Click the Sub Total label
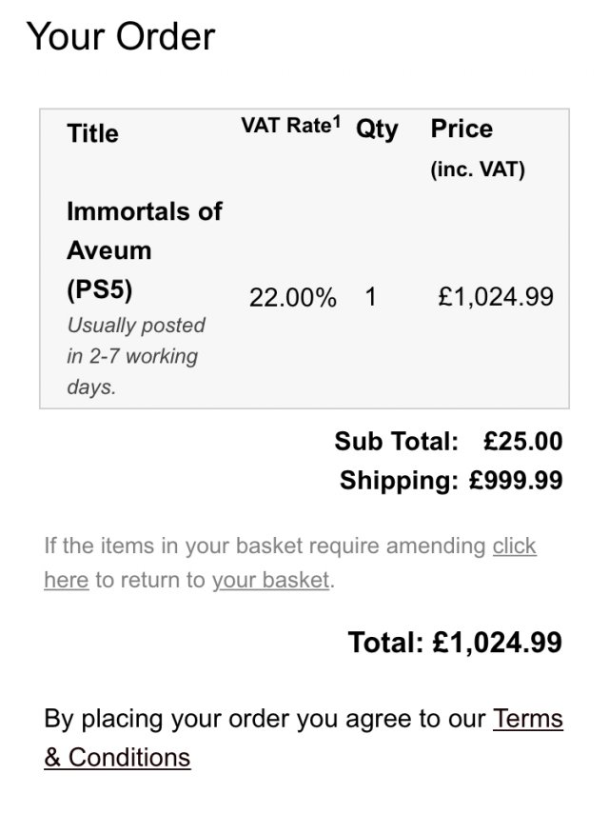 pyautogui.click(x=396, y=442)
